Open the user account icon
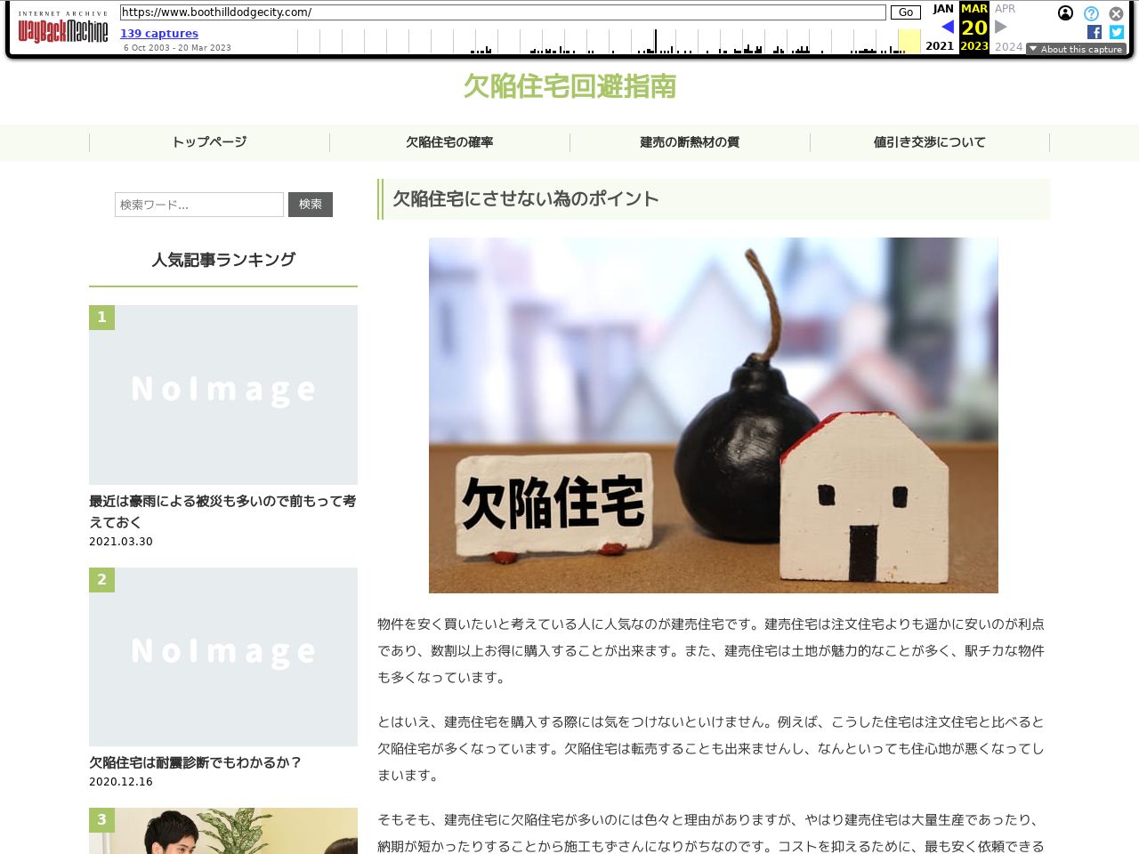The width and height of the screenshot is (1139, 854). [x=1065, y=13]
